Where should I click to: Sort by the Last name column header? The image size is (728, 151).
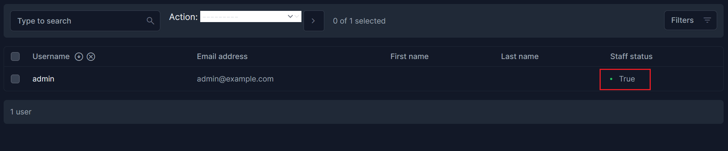pyautogui.click(x=519, y=56)
